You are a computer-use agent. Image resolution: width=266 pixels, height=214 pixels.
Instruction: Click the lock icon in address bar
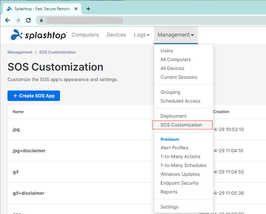click(41, 20)
